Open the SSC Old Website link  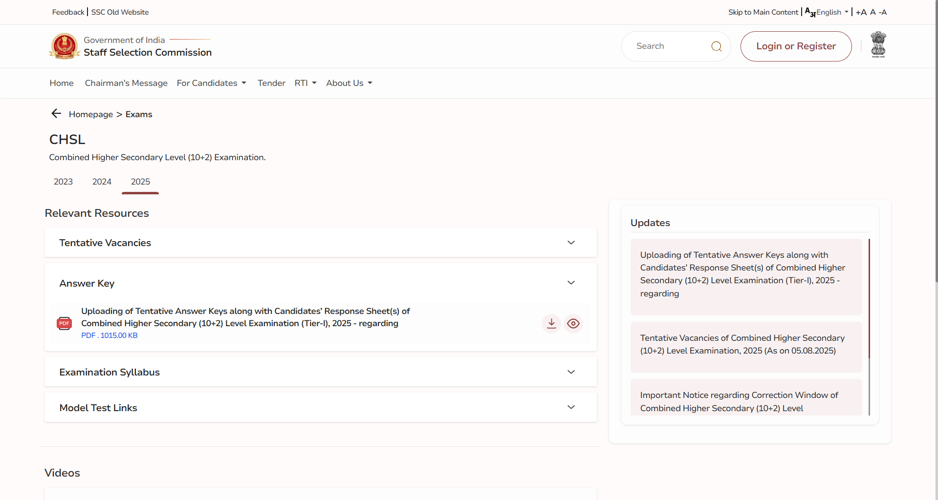tap(120, 12)
